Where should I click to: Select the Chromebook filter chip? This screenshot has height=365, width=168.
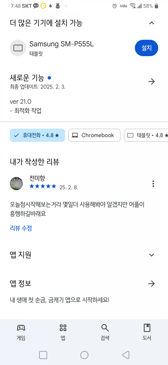tap(94, 135)
